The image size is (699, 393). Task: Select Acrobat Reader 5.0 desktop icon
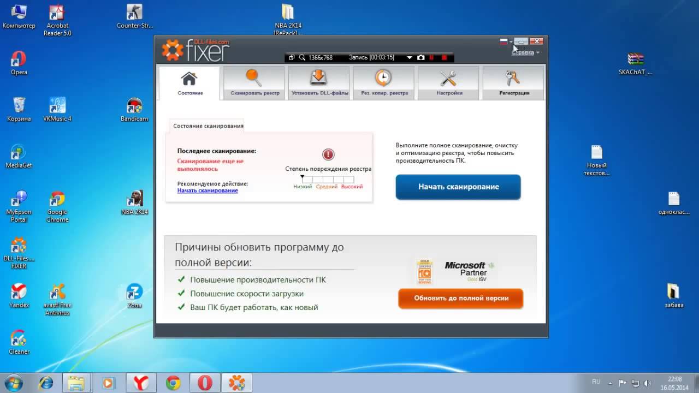pos(57,20)
